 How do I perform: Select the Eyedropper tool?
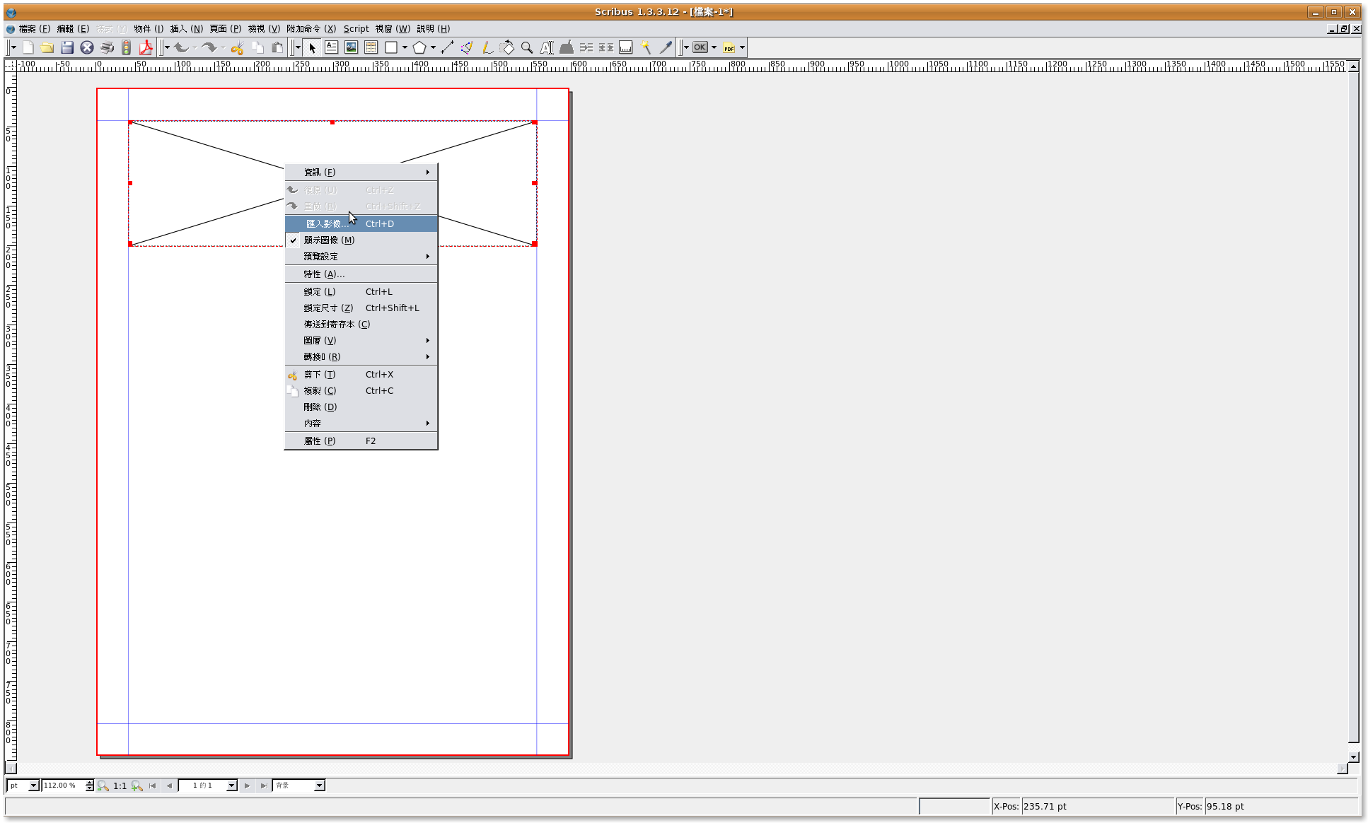pyautogui.click(x=666, y=47)
